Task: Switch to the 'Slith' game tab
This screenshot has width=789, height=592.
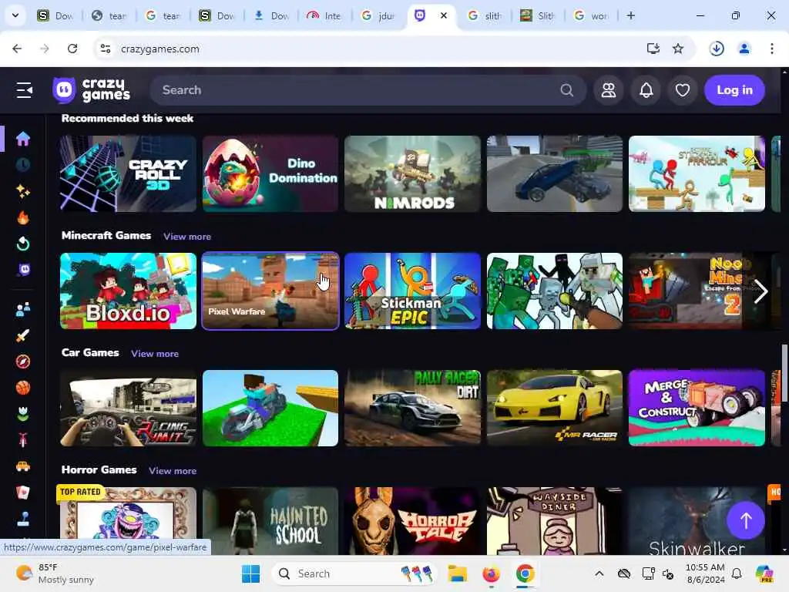Action: 539,15
